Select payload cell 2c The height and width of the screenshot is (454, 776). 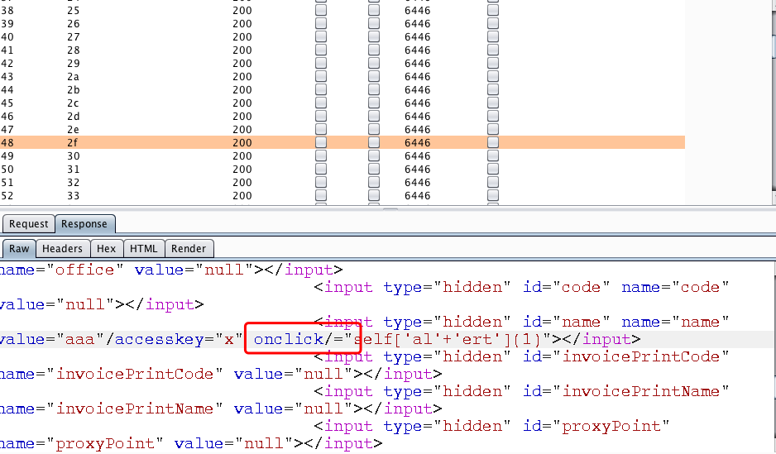[74, 103]
